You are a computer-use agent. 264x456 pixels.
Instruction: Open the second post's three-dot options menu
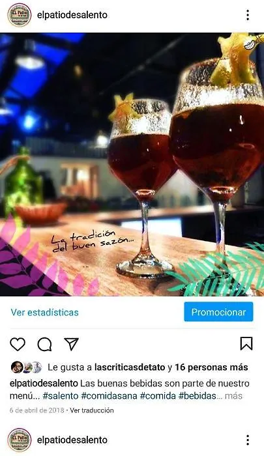coord(248,440)
